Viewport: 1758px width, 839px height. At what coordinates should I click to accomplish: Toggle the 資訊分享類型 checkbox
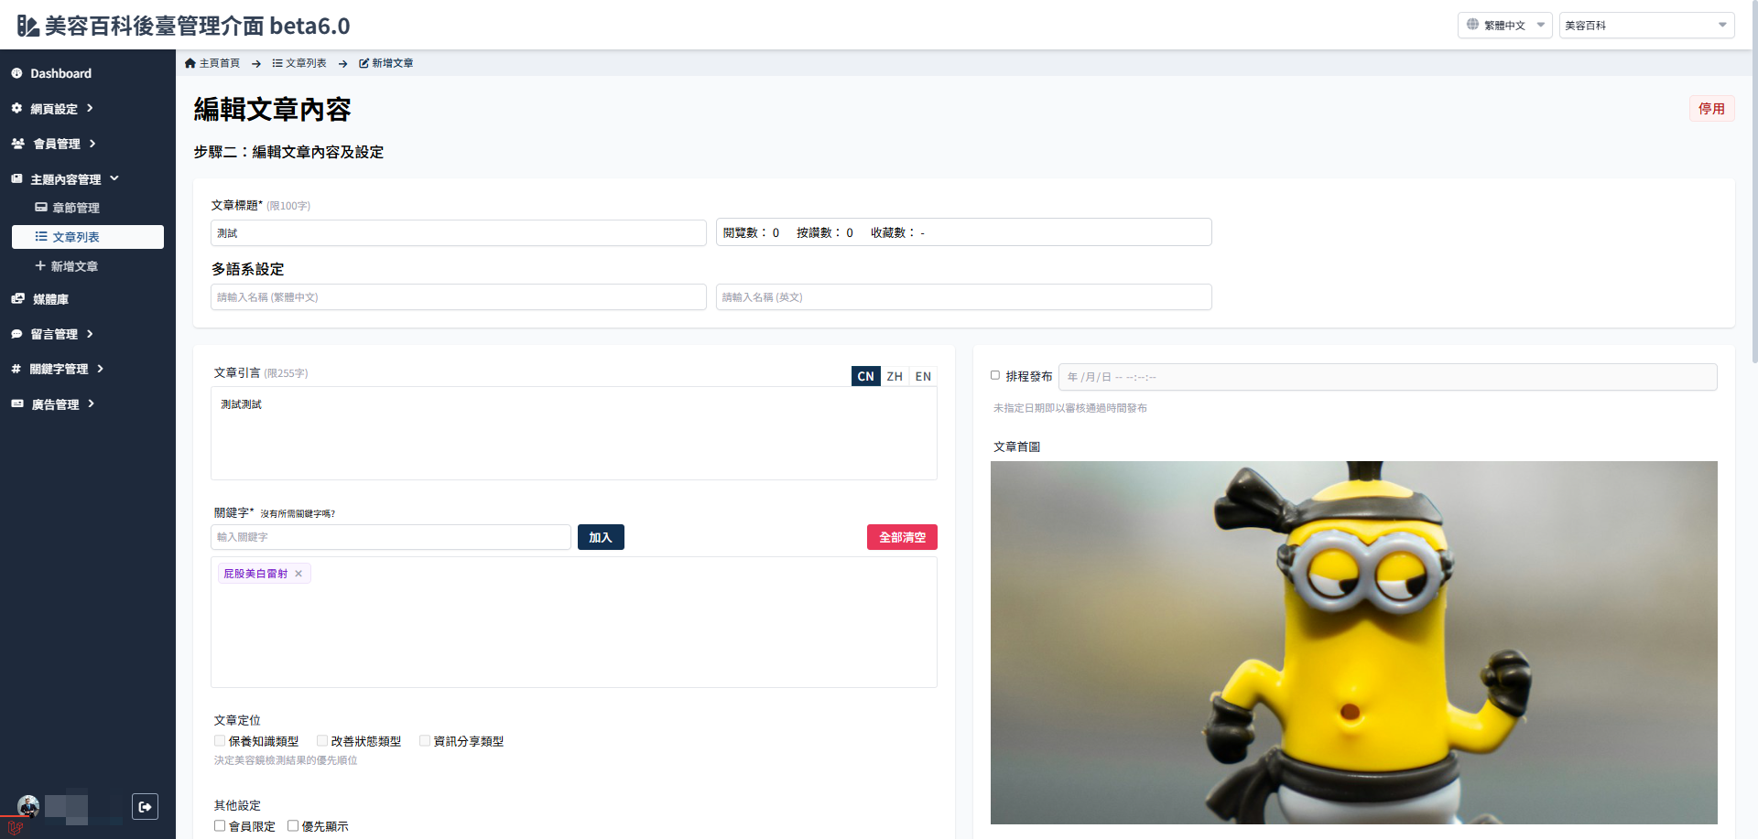[425, 741]
